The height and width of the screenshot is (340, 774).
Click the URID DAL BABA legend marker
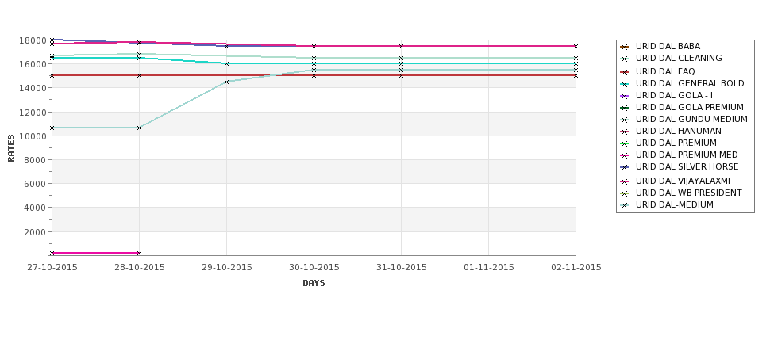(625, 47)
